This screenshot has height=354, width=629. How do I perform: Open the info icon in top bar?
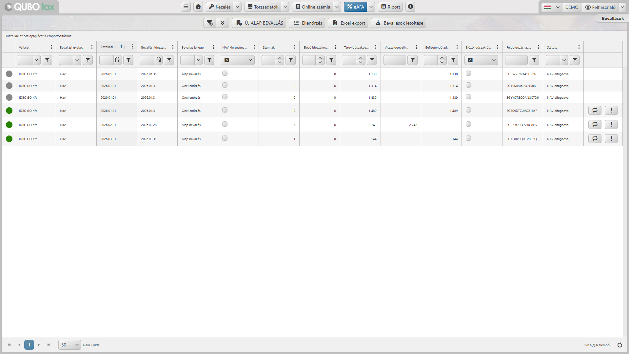pyautogui.click(x=410, y=7)
